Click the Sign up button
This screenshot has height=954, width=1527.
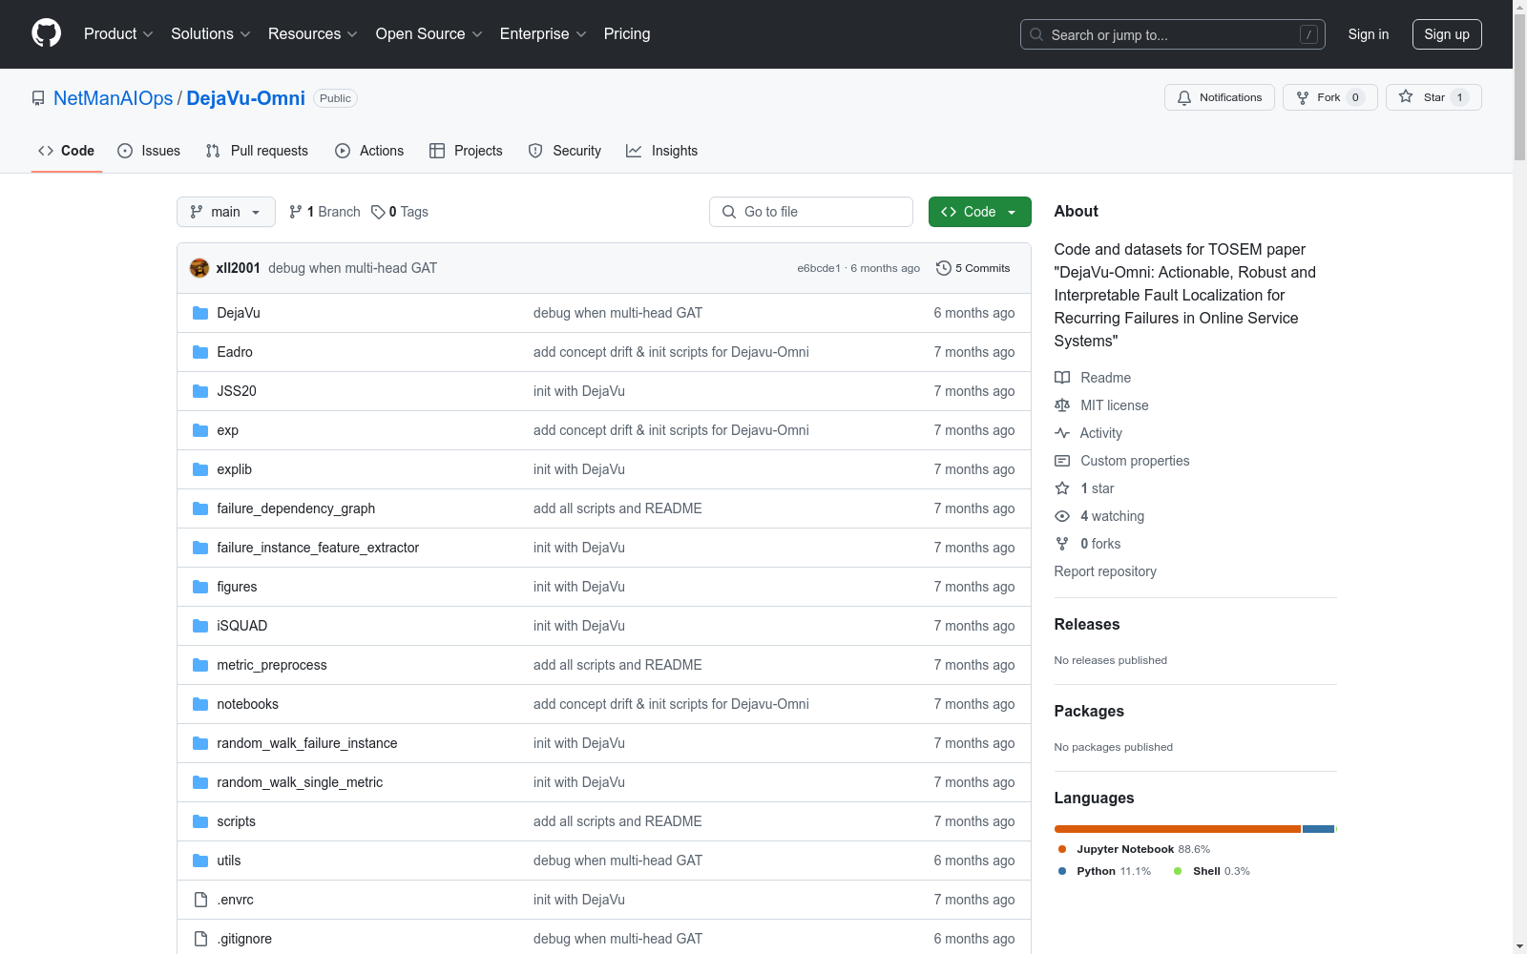[x=1447, y=34]
